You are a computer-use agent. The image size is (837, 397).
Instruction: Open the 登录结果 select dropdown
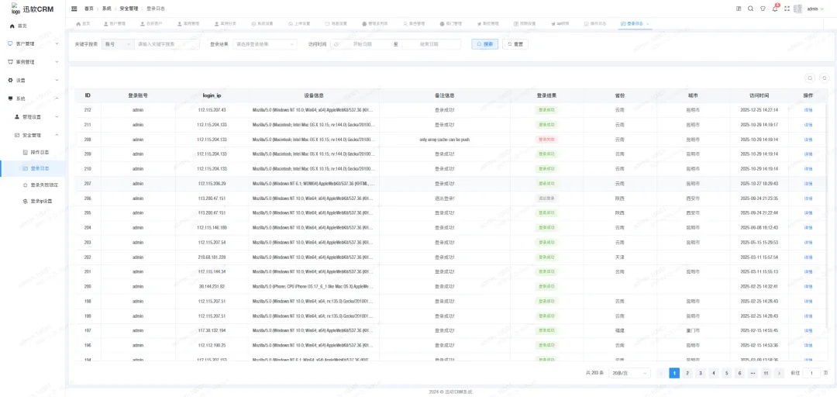click(x=264, y=44)
